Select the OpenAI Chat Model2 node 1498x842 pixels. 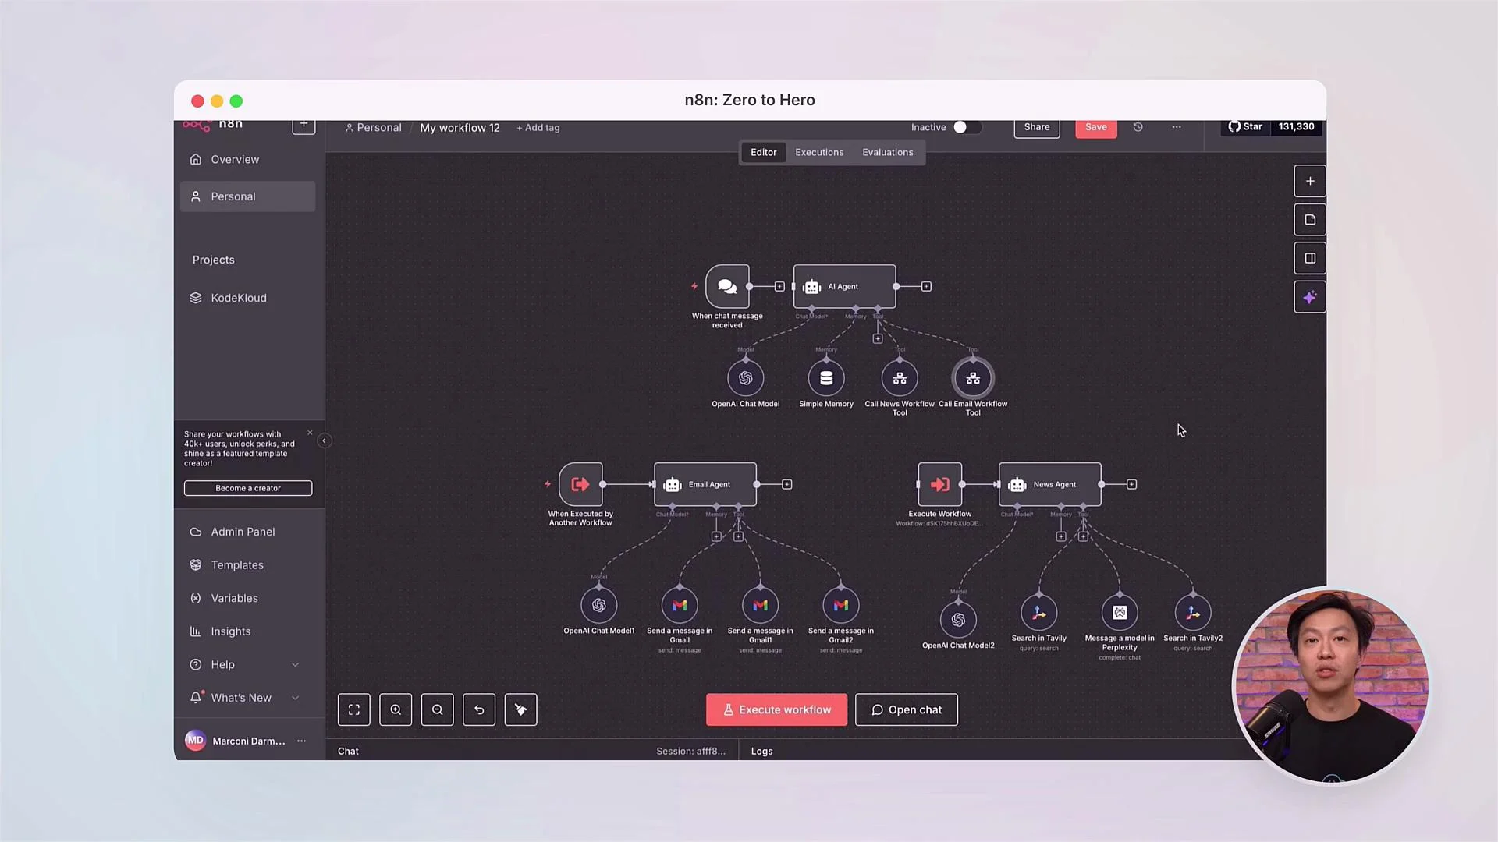958,620
